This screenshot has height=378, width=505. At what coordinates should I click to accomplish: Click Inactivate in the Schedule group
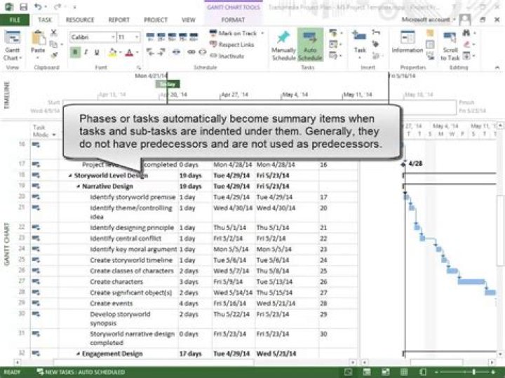tap(231, 55)
